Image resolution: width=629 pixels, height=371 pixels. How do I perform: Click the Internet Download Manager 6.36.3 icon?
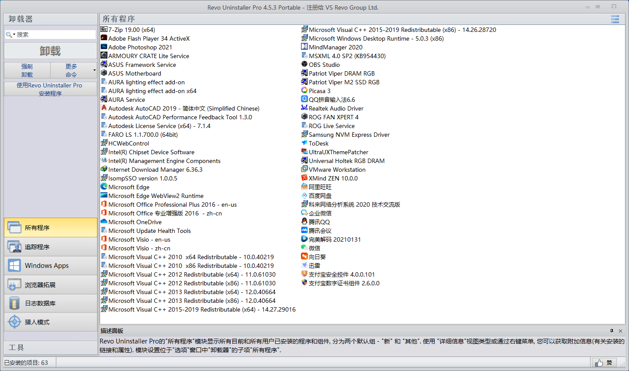(104, 169)
